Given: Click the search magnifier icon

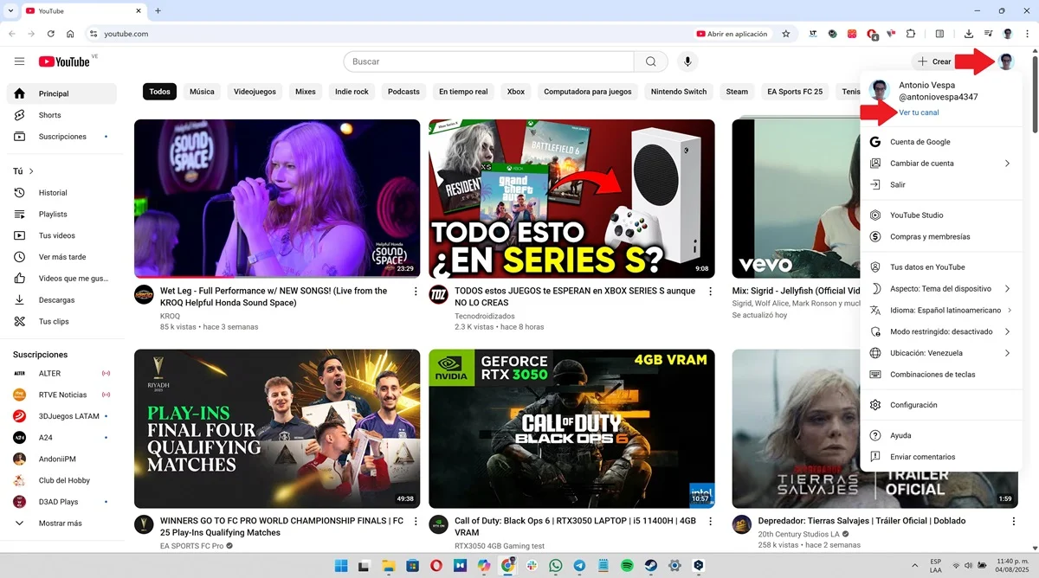Looking at the screenshot, I should (650, 61).
